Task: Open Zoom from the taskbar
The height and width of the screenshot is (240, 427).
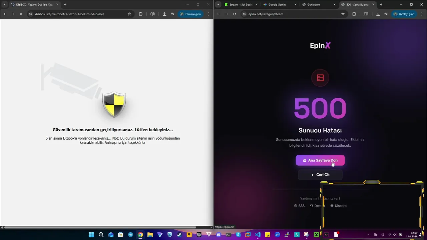Action: click(x=277, y=235)
